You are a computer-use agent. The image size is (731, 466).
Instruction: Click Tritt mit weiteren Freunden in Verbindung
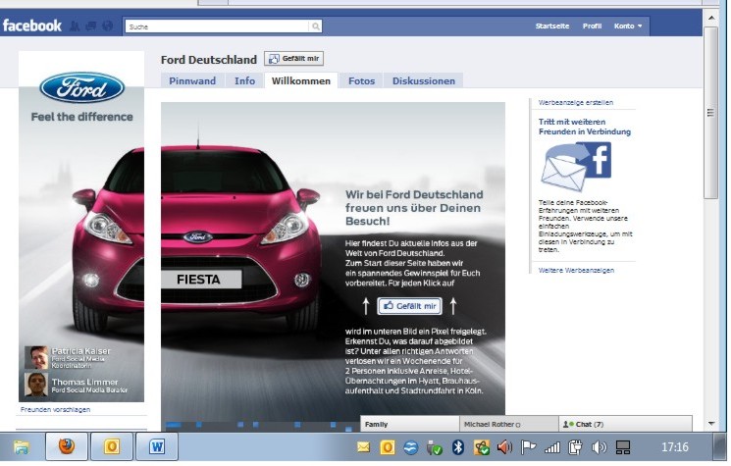pos(585,127)
